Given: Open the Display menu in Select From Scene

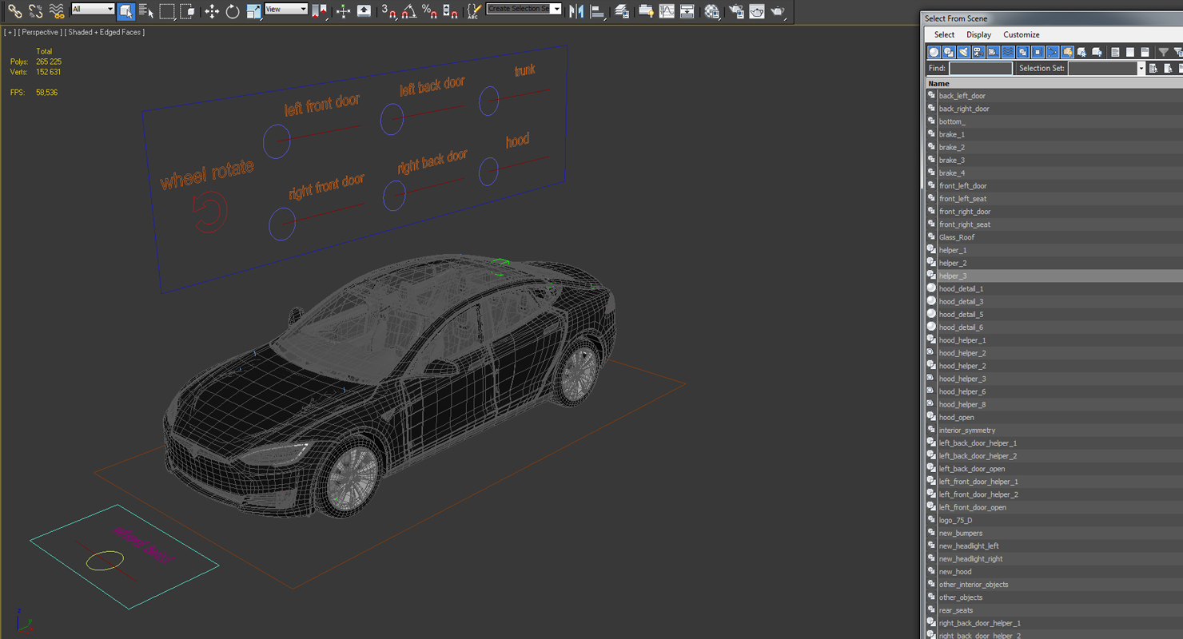Looking at the screenshot, I should click(978, 34).
